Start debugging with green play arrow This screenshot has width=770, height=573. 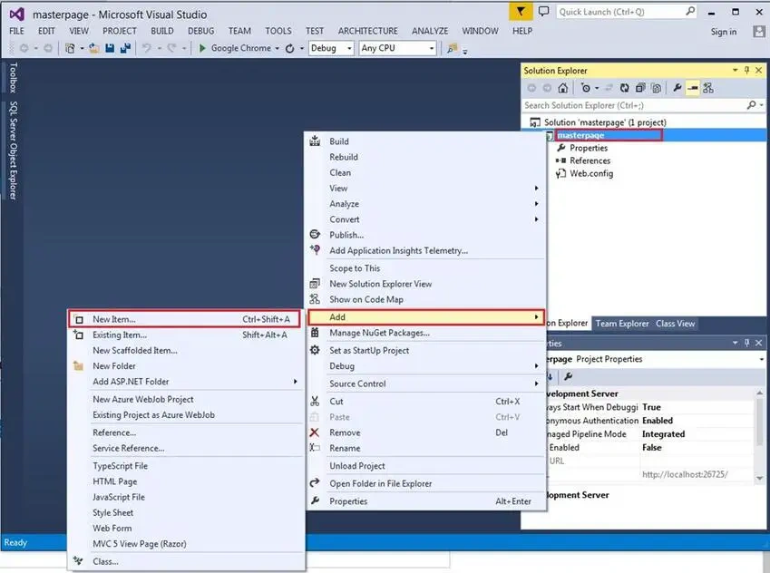click(202, 48)
